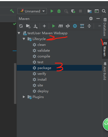Expand the Plugins node

(x=24, y=97)
